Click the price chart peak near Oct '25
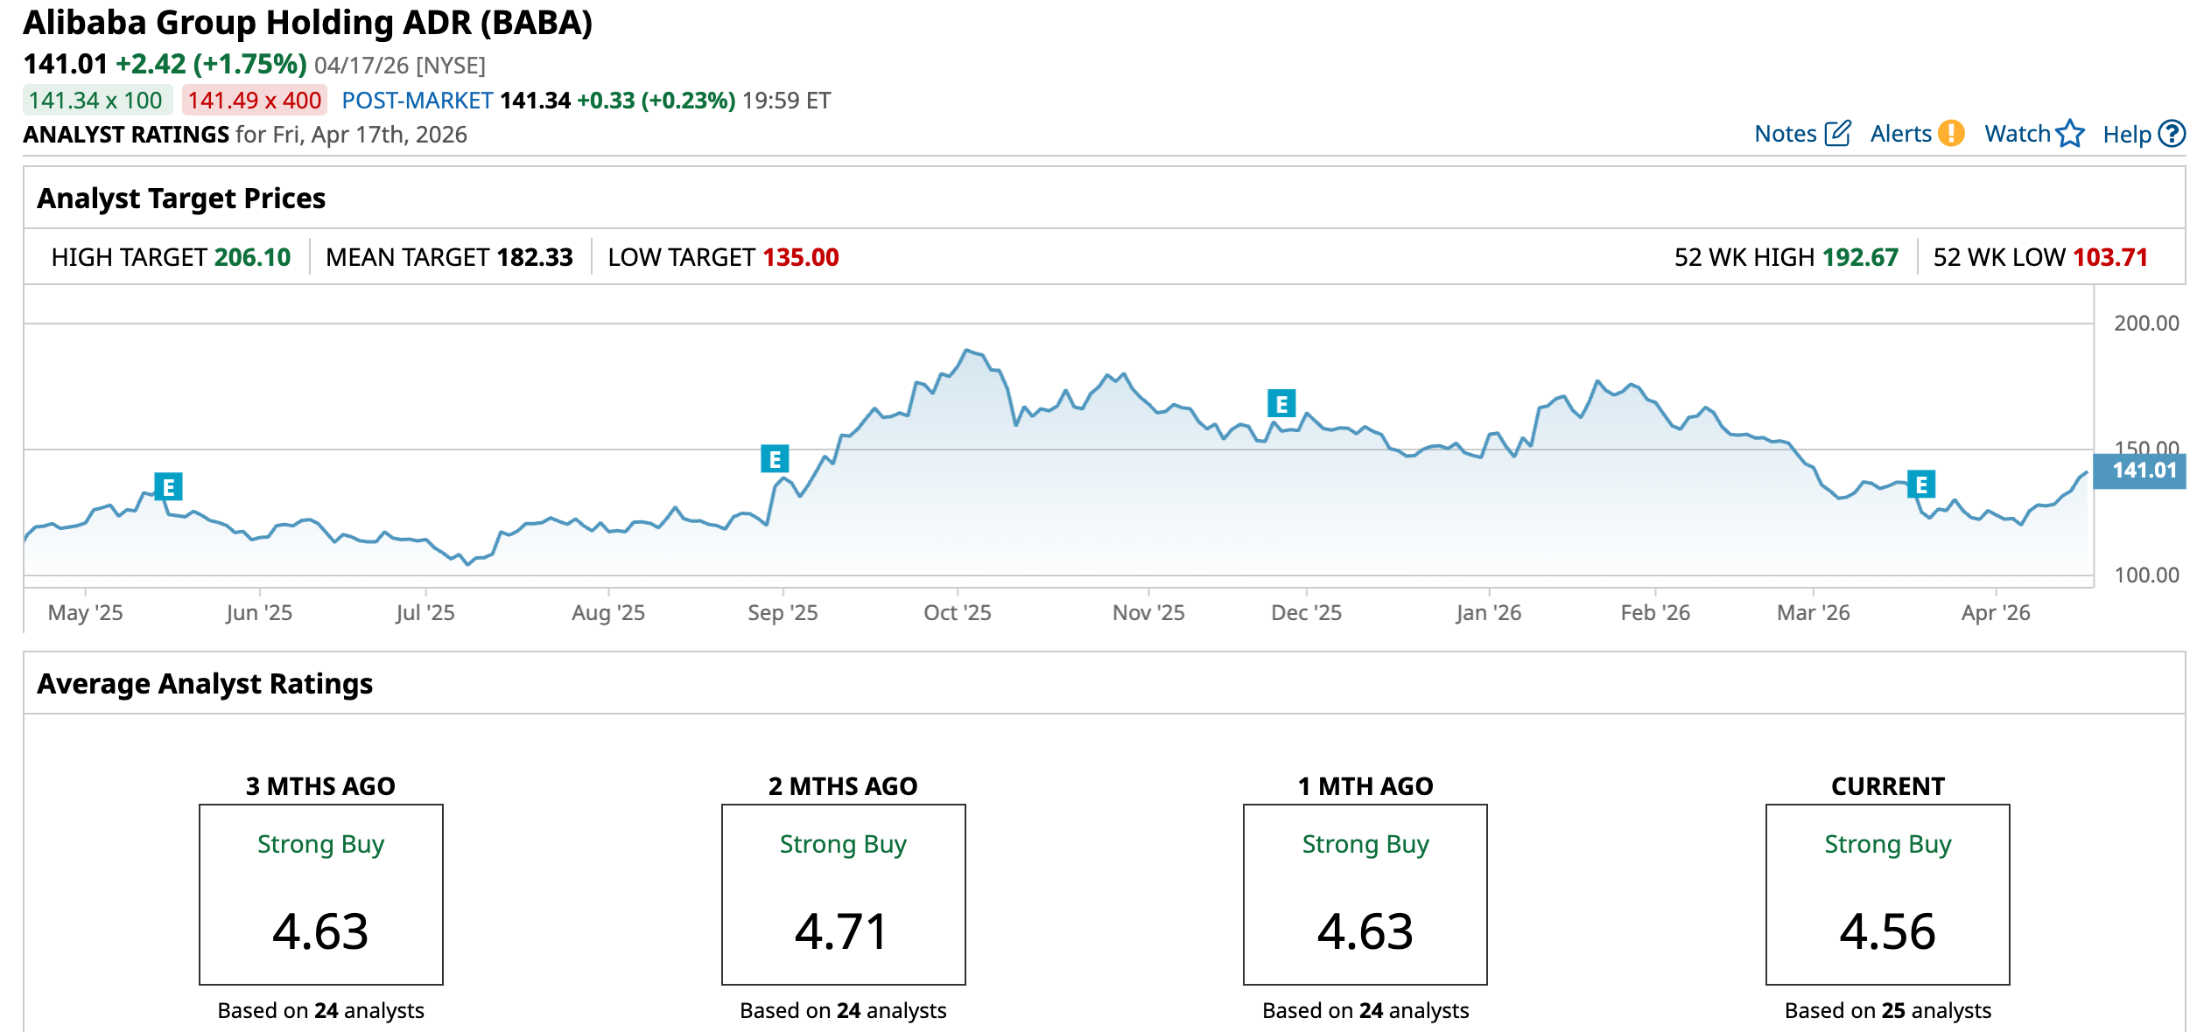 tap(966, 351)
